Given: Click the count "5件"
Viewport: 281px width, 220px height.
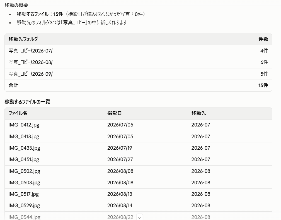Looking at the screenshot, I should coord(264,74).
